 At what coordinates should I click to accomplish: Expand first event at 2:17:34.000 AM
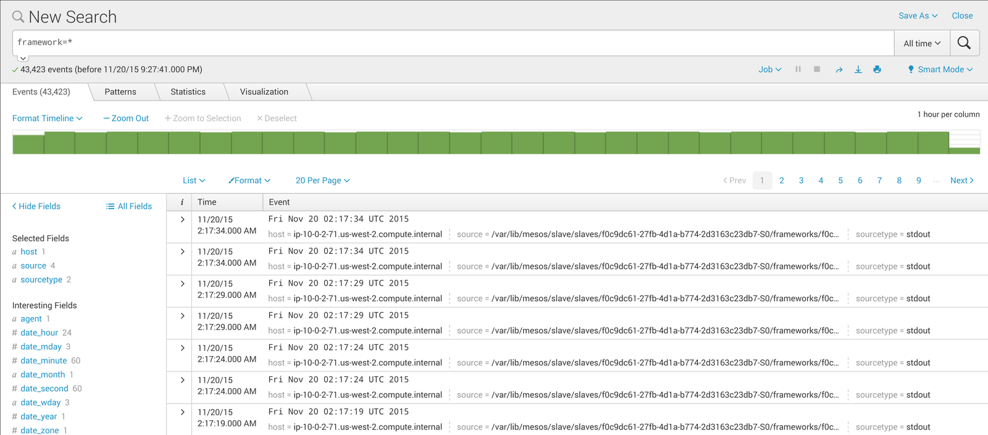coord(182,220)
